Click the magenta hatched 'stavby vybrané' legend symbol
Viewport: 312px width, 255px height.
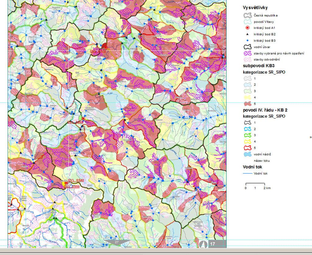(x=247, y=53)
